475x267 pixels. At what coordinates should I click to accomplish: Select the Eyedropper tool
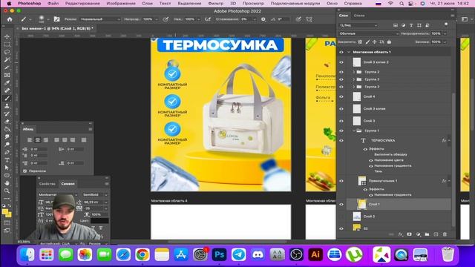tap(7, 82)
